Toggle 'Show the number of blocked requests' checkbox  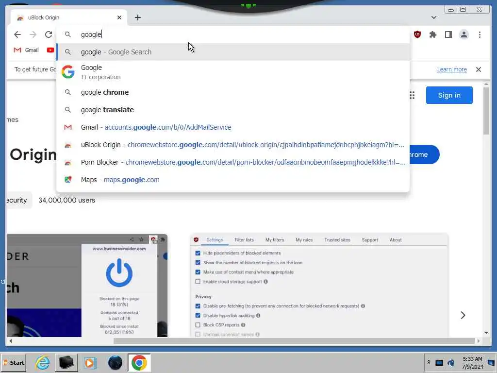coord(198,263)
